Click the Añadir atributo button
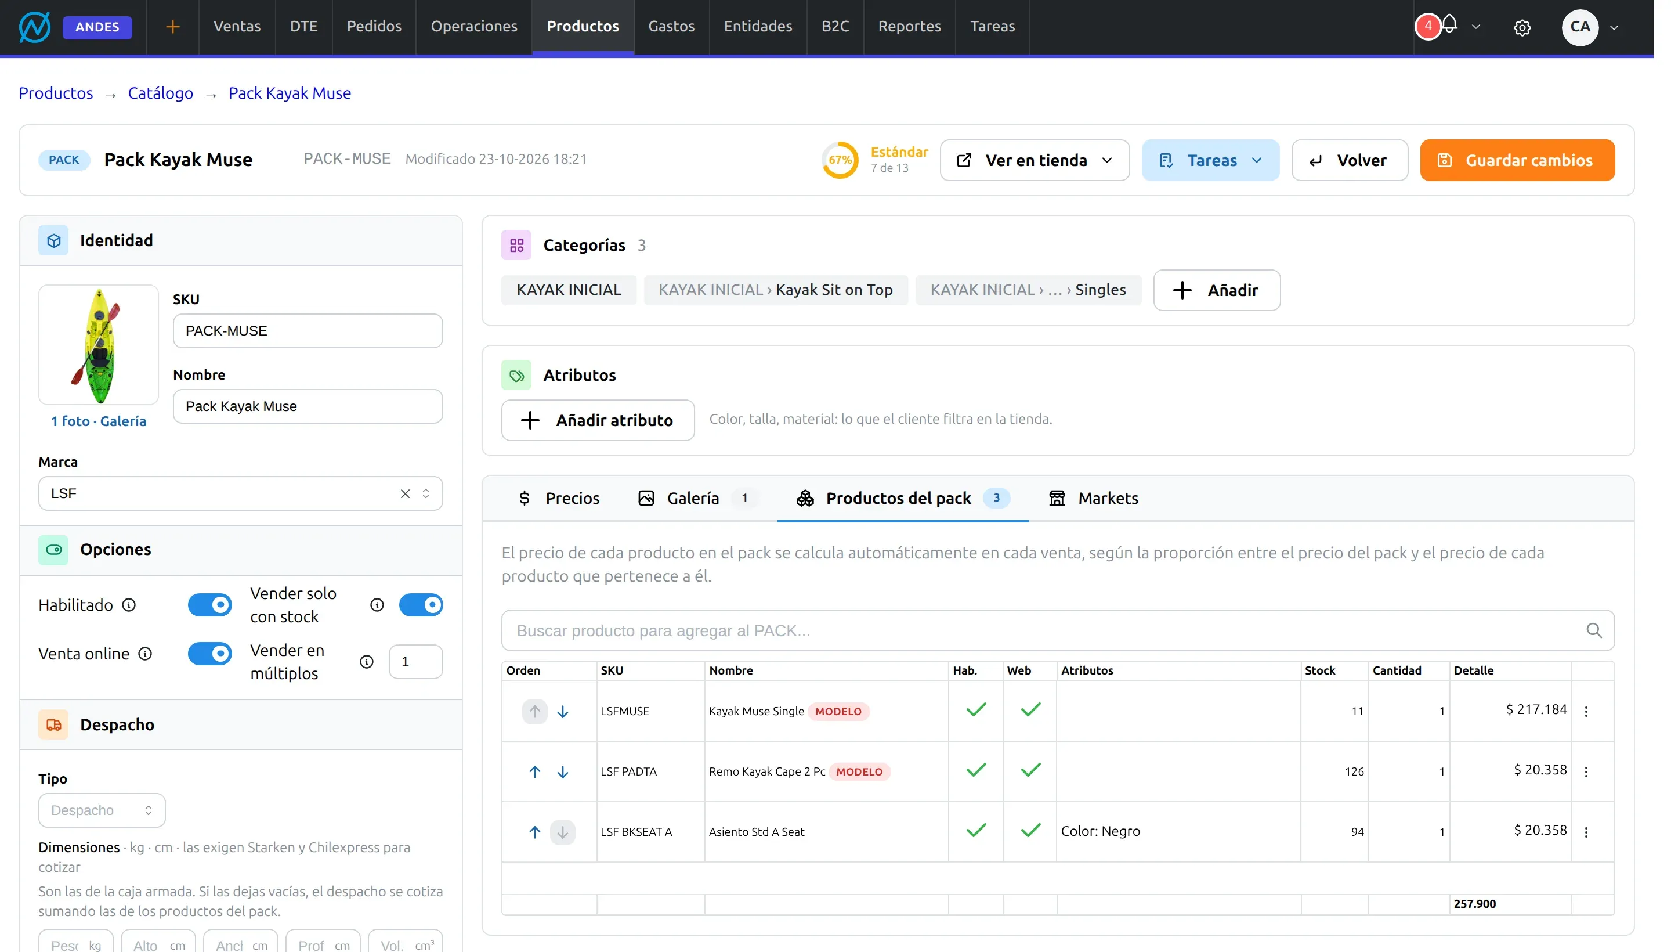This screenshot has width=1671, height=952. pos(597,420)
